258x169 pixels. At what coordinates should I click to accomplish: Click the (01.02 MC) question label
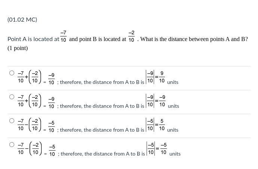(x=22, y=20)
